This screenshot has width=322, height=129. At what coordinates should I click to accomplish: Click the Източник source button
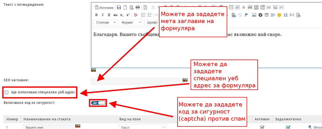click(104, 8)
